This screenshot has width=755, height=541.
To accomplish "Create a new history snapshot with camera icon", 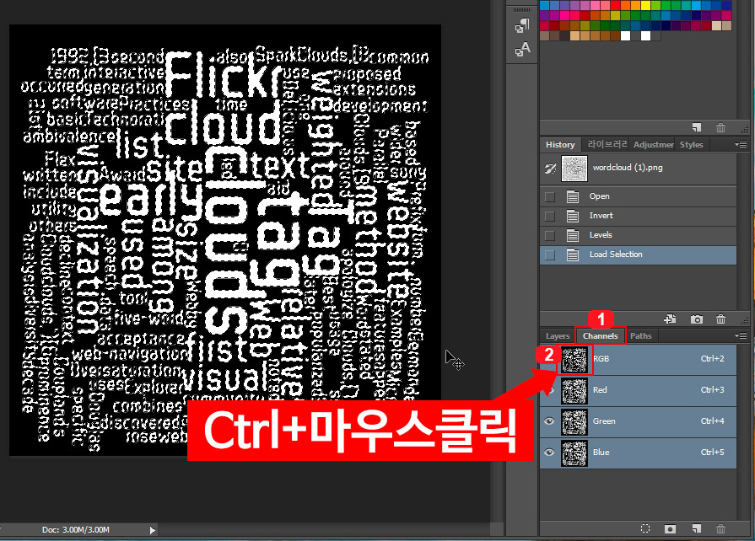I will 696,319.
